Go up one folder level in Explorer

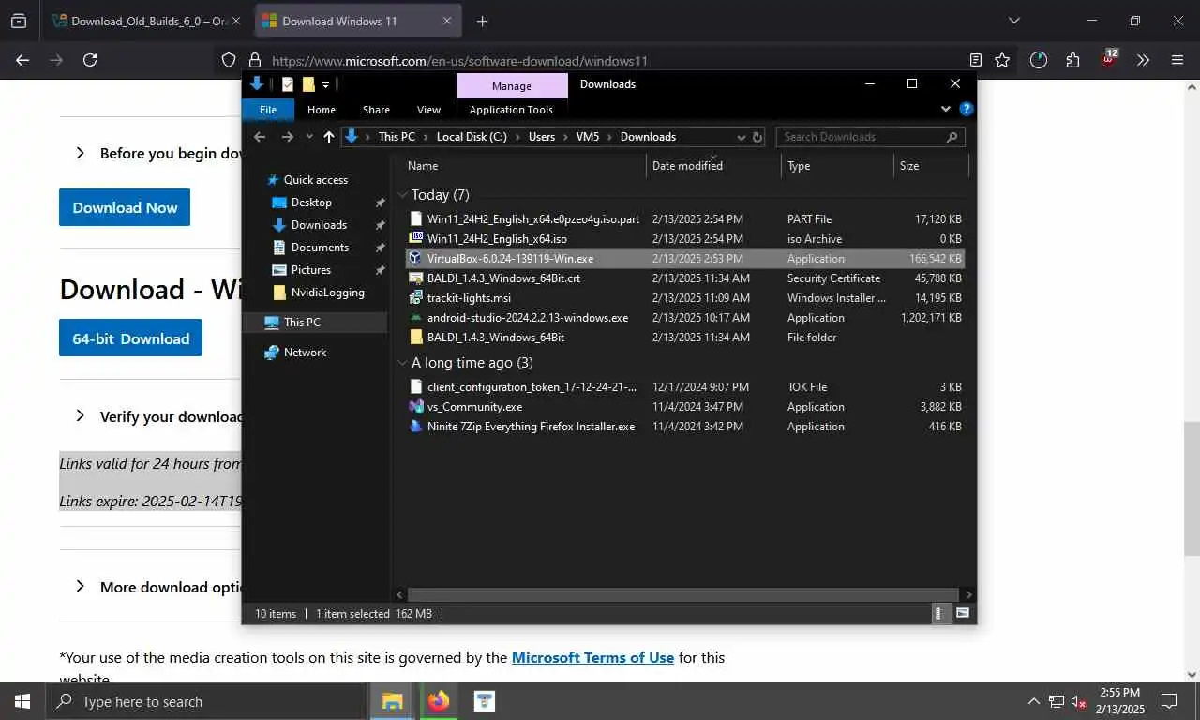328,137
